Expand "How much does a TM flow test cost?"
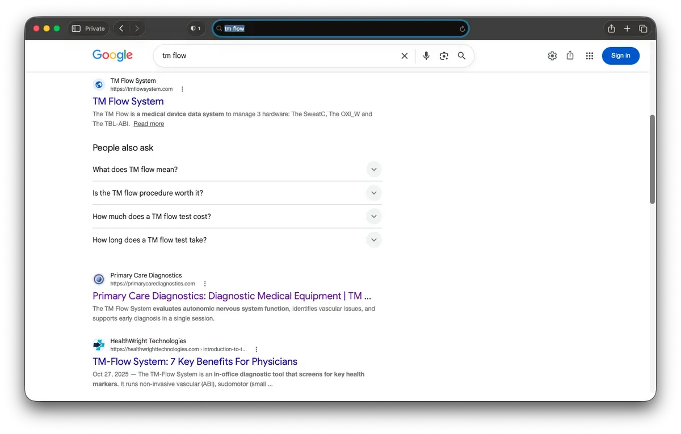 (x=237, y=217)
